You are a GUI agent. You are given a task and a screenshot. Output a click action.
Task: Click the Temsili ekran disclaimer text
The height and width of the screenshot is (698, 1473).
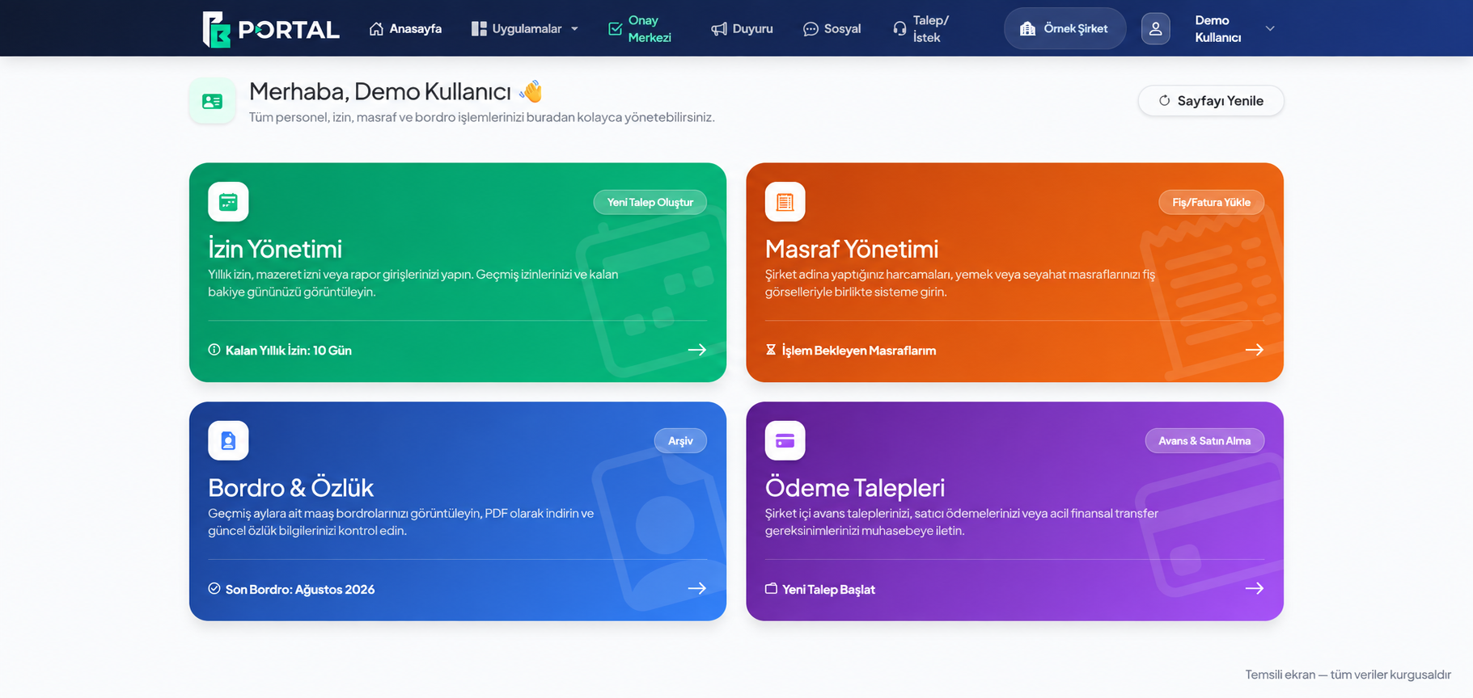pyautogui.click(x=1348, y=675)
